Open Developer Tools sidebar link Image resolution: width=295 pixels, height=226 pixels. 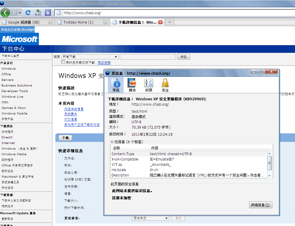[15, 91]
